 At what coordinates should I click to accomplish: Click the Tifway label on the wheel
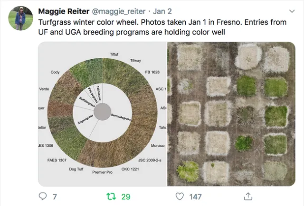[135, 61]
